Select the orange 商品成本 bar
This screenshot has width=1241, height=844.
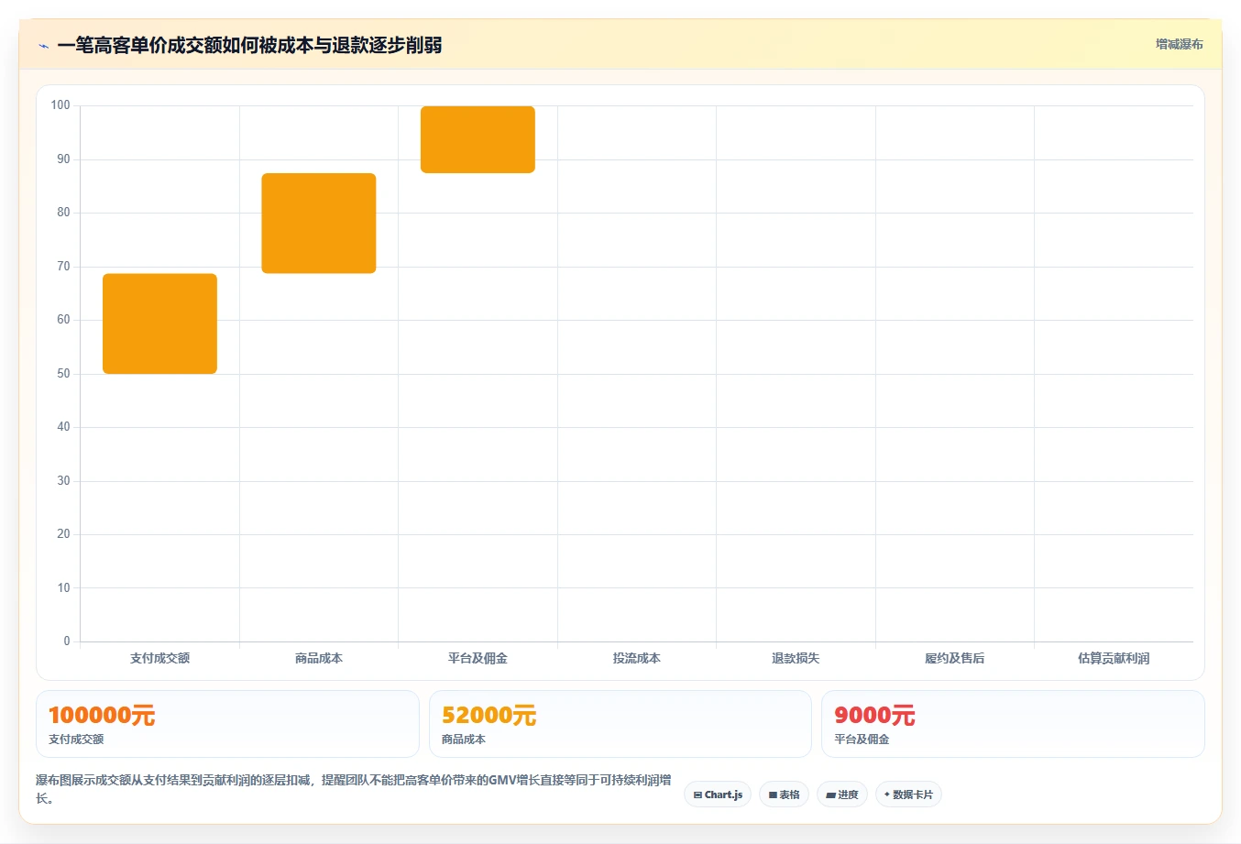[x=319, y=223]
